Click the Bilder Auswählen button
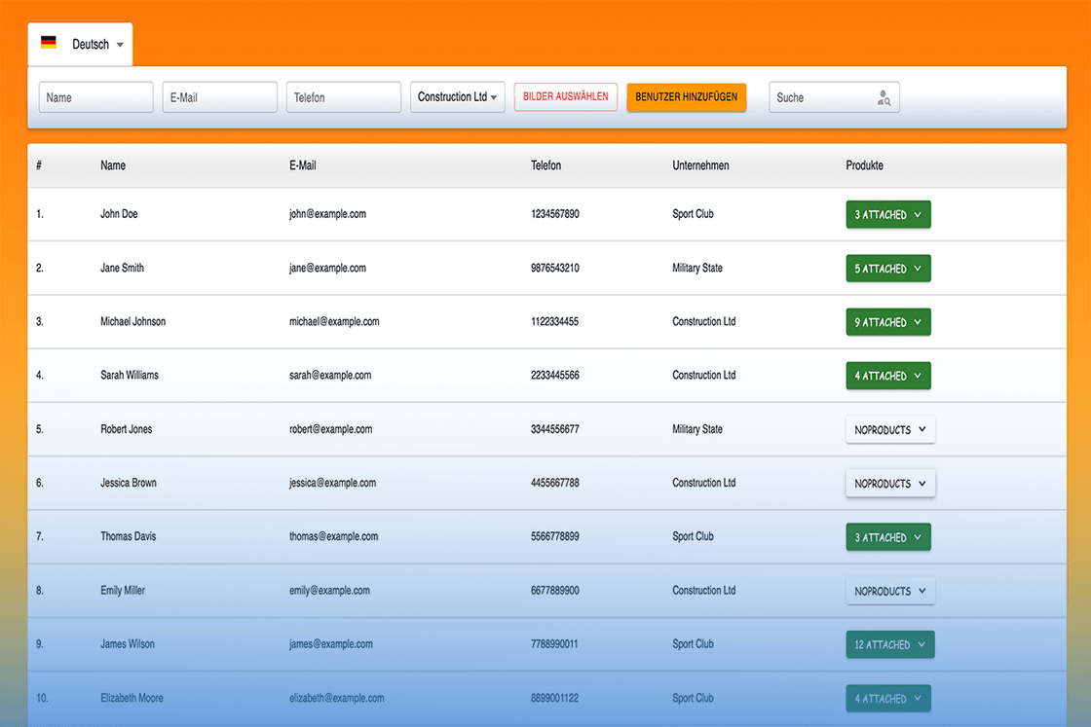 (x=566, y=96)
